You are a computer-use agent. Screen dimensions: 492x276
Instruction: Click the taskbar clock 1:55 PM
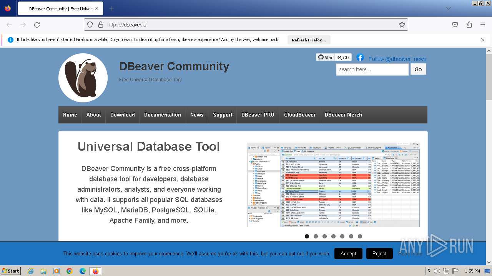pyautogui.click(x=472, y=271)
